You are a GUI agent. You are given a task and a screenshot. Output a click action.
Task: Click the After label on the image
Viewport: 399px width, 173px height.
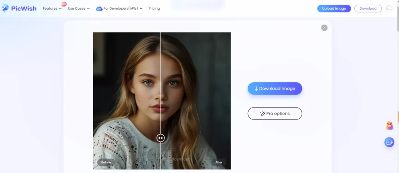(218, 163)
